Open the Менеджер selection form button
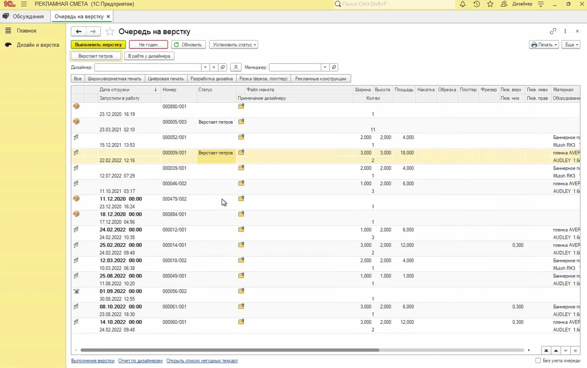Image resolution: width=587 pixels, height=368 pixels. 334,67
